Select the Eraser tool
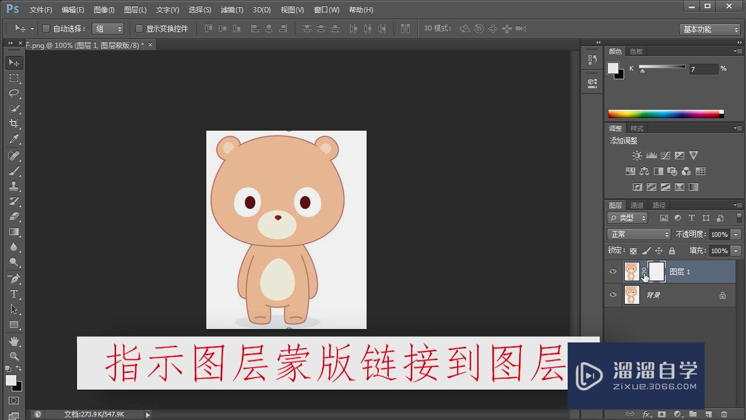 14,216
